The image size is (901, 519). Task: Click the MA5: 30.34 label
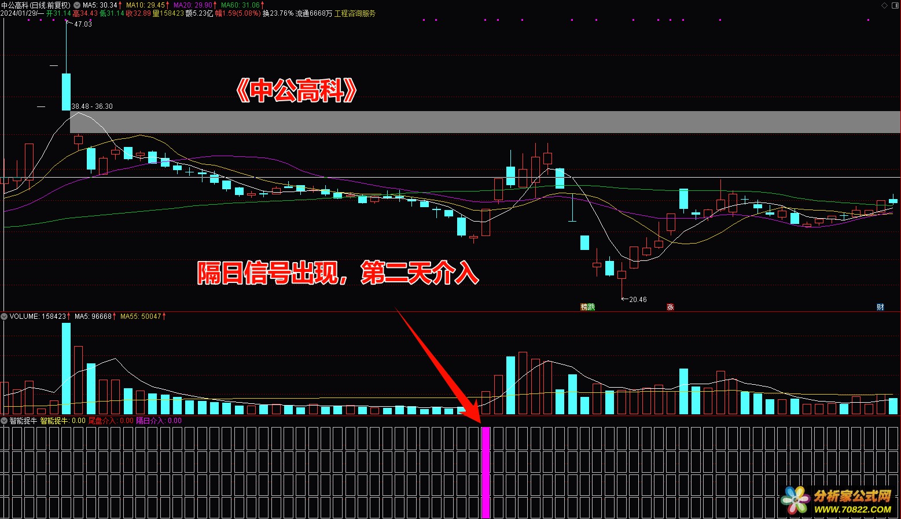coord(100,5)
